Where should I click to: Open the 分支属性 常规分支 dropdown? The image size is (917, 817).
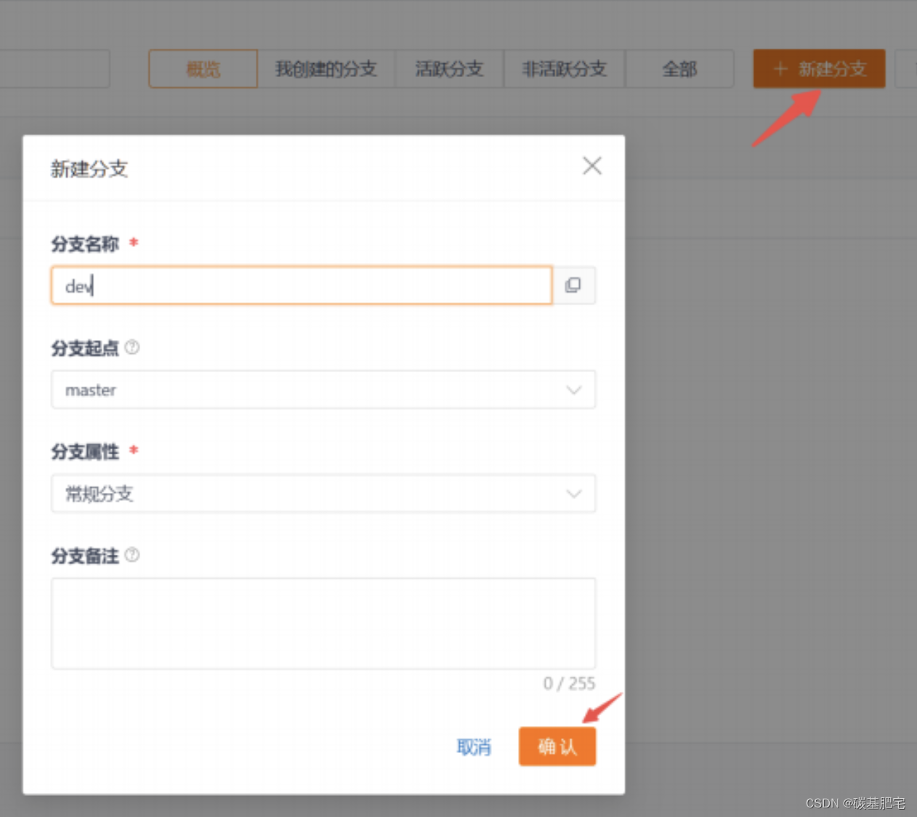(x=323, y=494)
